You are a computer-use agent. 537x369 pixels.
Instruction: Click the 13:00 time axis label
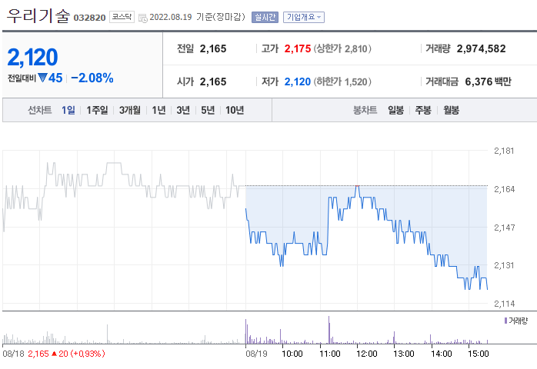pos(404,354)
